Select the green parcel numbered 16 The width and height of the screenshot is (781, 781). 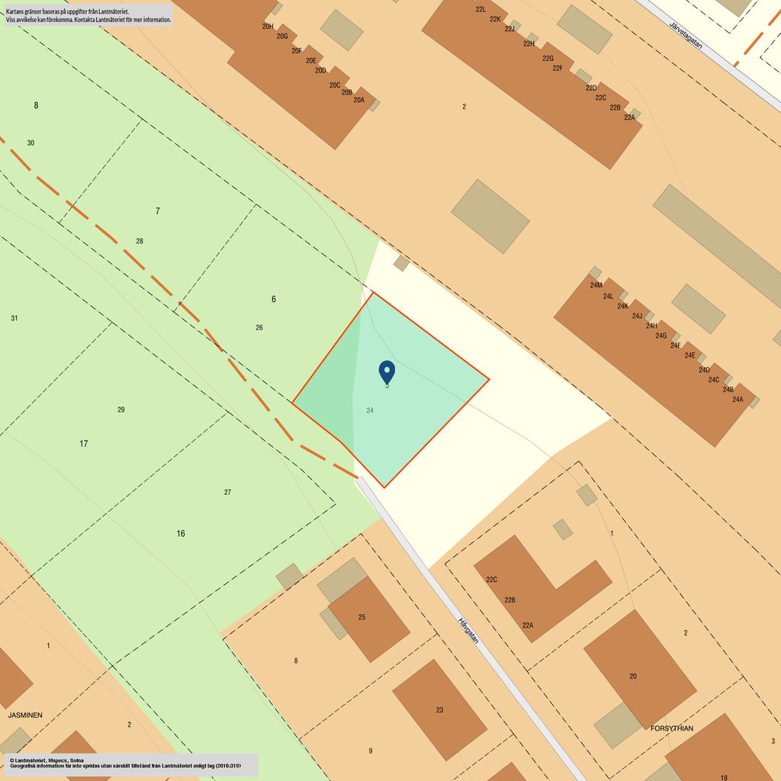pos(181,533)
